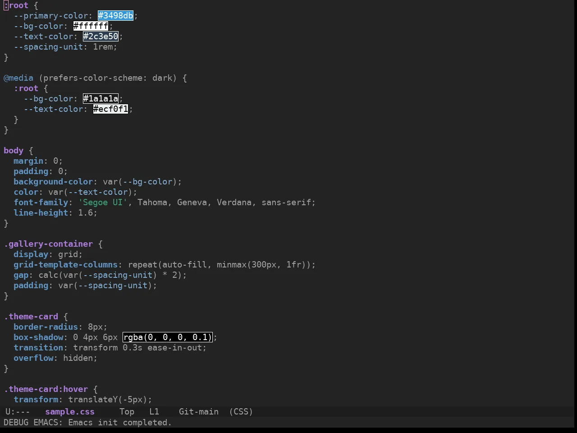577x433 pixels.
Task: Click the 'line-height' property name
Action: tap(41, 213)
